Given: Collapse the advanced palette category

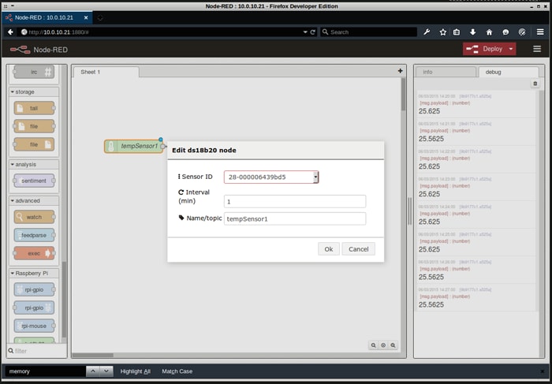Looking at the screenshot, I should (x=34, y=200).
